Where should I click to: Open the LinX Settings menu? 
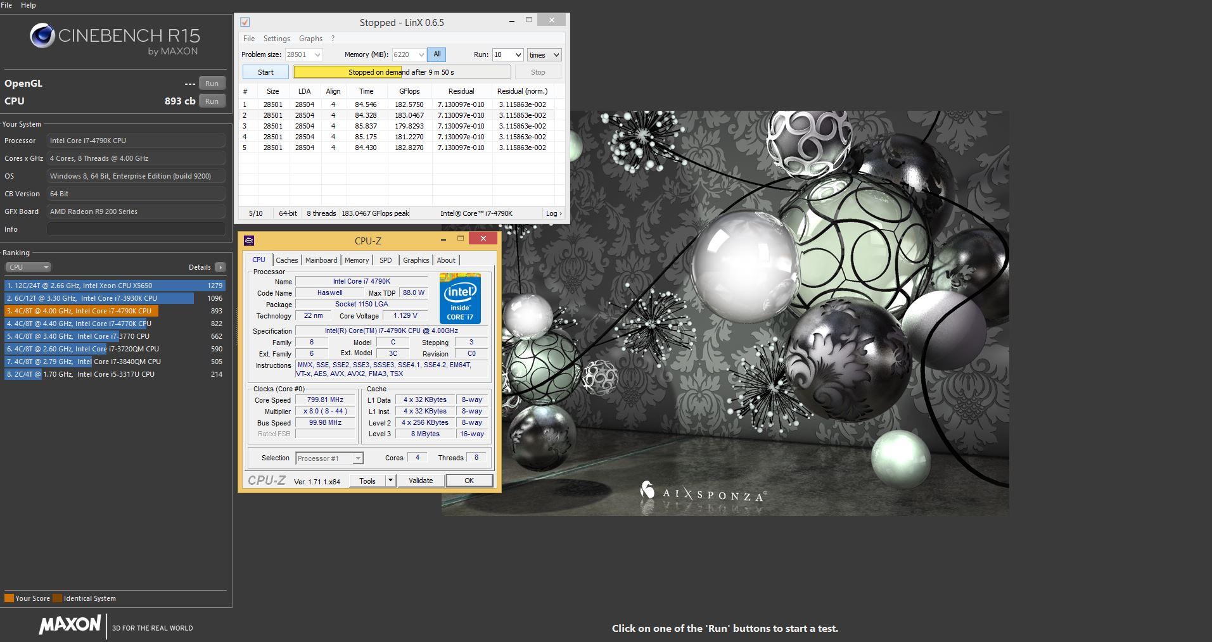pos(276,39)
